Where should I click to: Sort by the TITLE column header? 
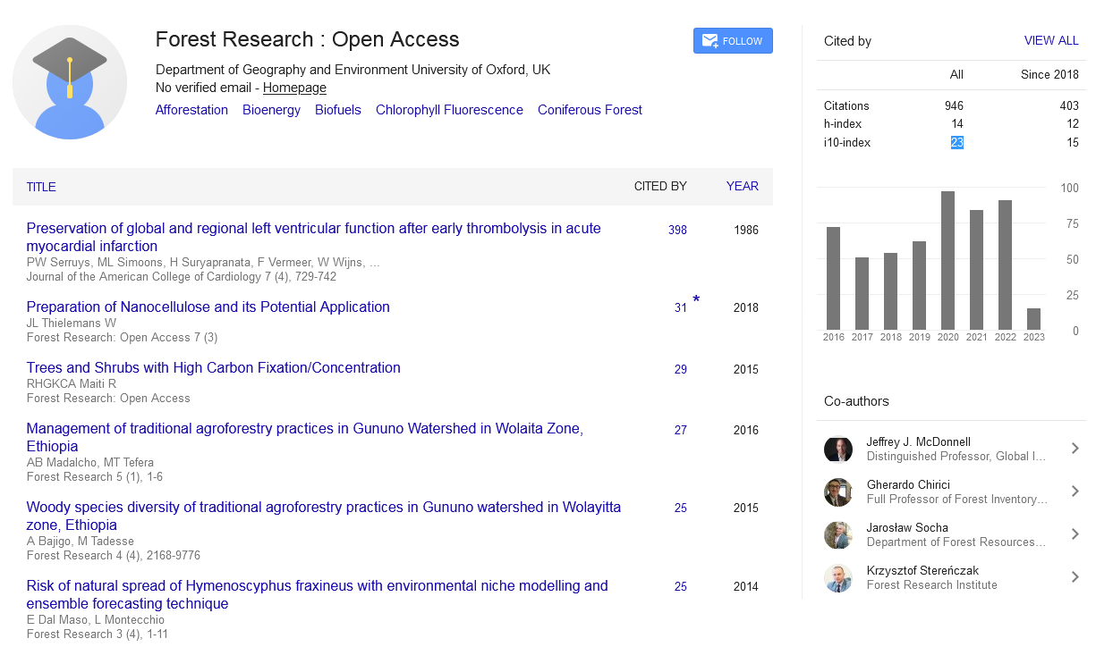(x=41, y=187)
